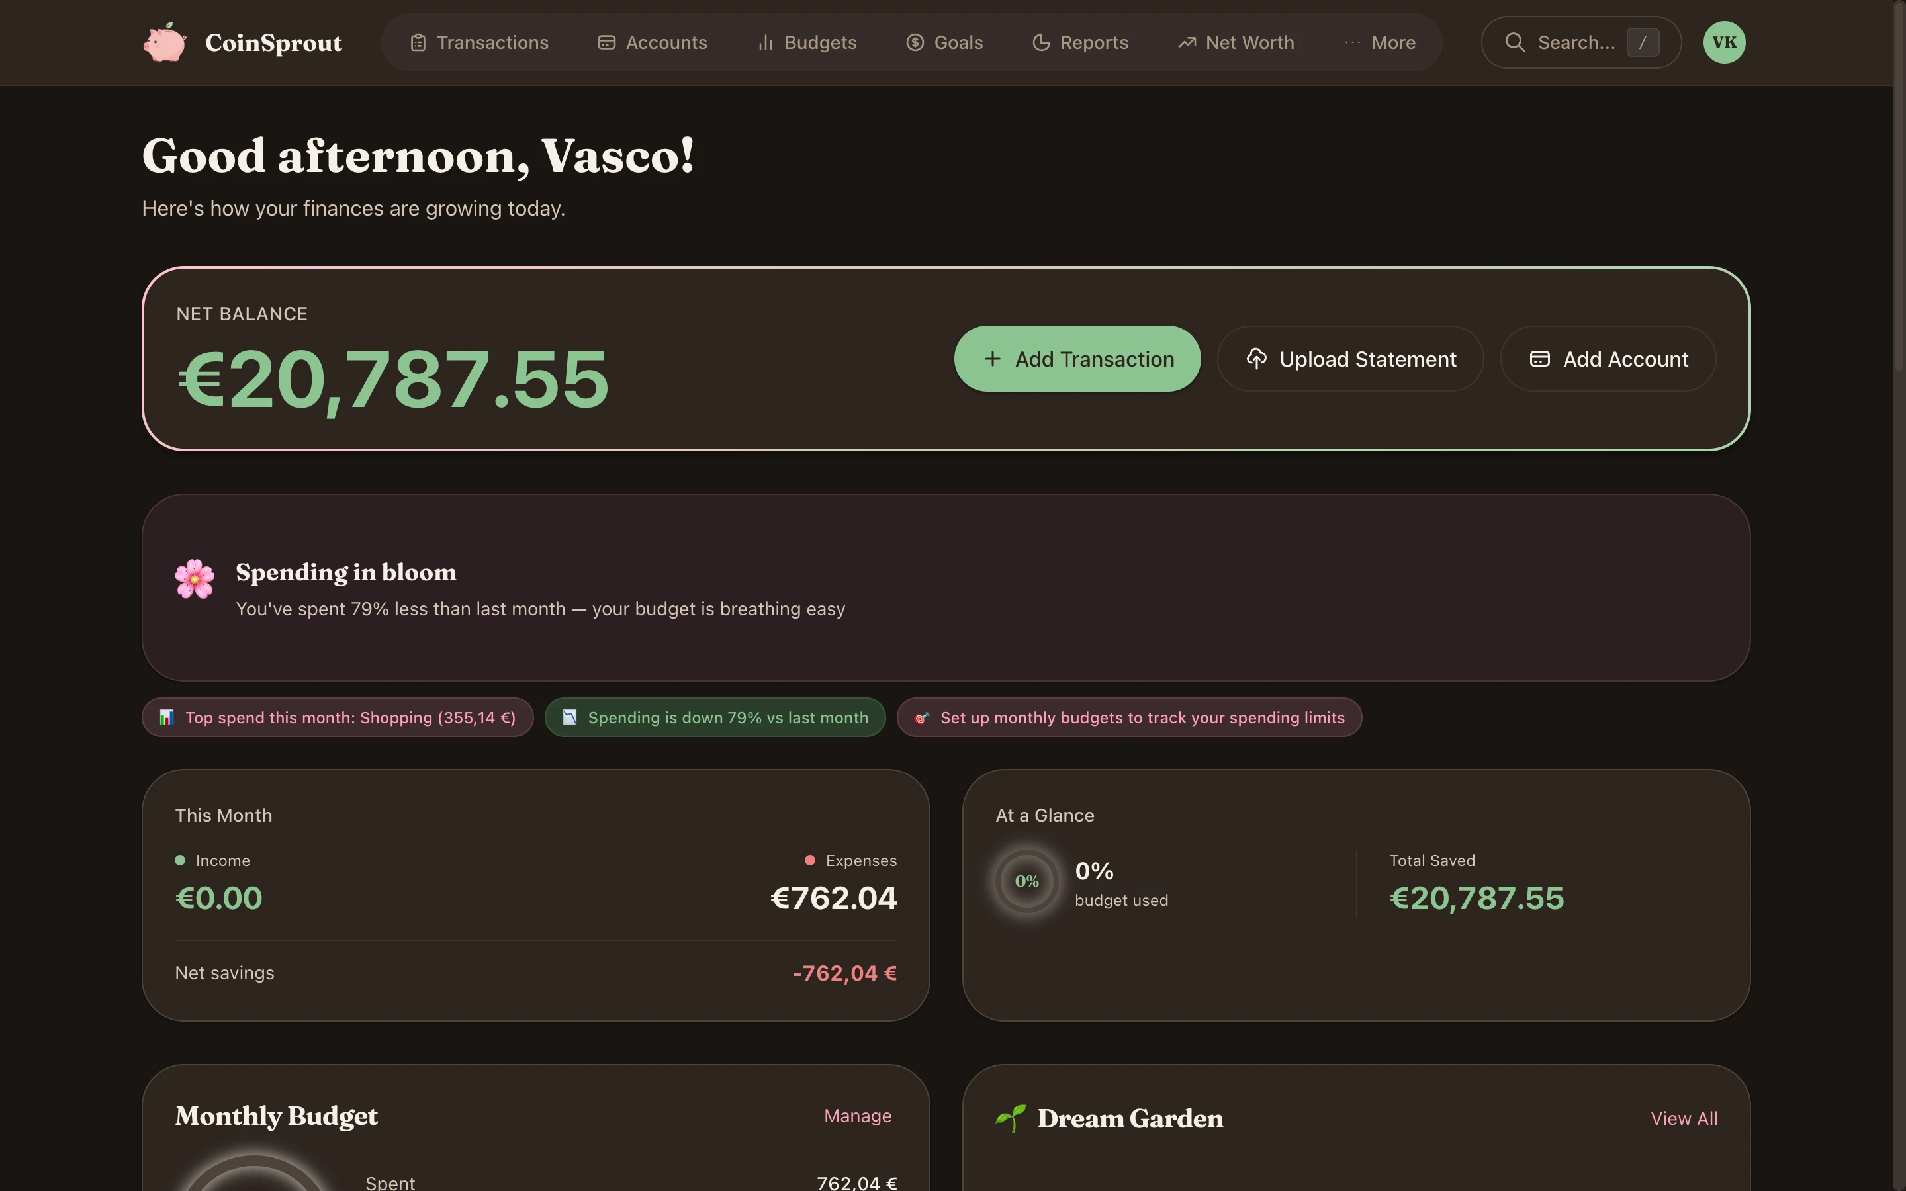1906x1191 pixels.
Task: Select the Goals dollar icon
Action: (915, 42)
